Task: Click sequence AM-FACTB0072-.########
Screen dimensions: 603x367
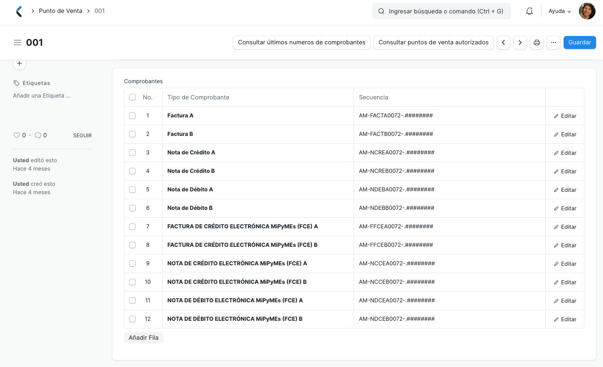Action: 396,134
